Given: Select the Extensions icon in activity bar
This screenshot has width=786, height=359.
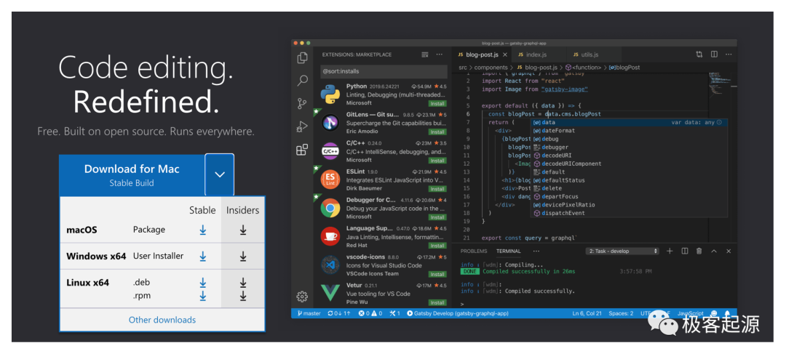Looking at the screenshot, I should [302, 150].
